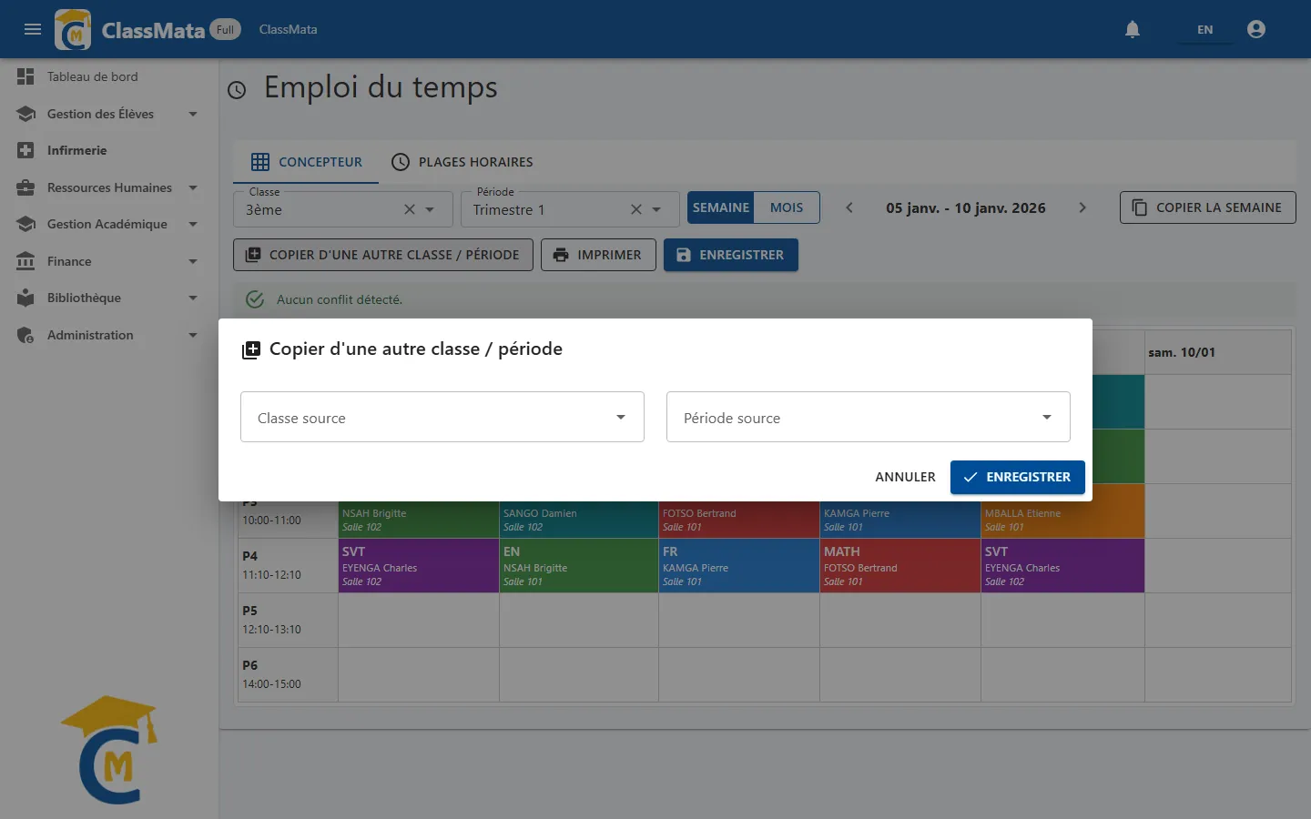The width and height of the screenshot is (1311, 819).
Task: Select the blue FR KAMGA Pierre cell
Action: (739, 566)
